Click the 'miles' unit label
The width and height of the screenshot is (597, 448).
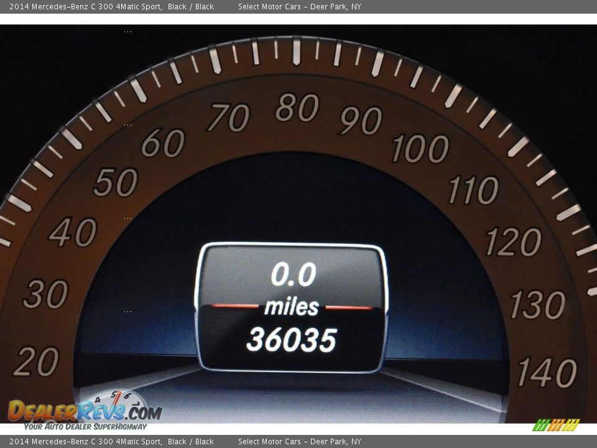(x=292, y=307)
